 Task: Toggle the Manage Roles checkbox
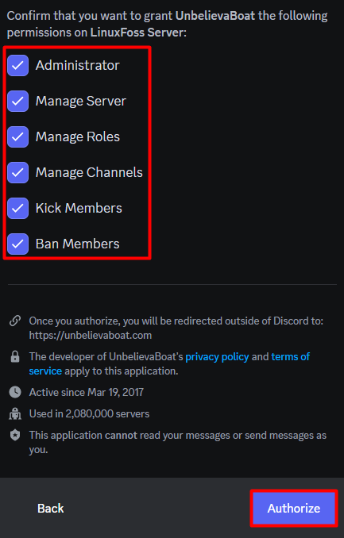[x=17, y=136]
